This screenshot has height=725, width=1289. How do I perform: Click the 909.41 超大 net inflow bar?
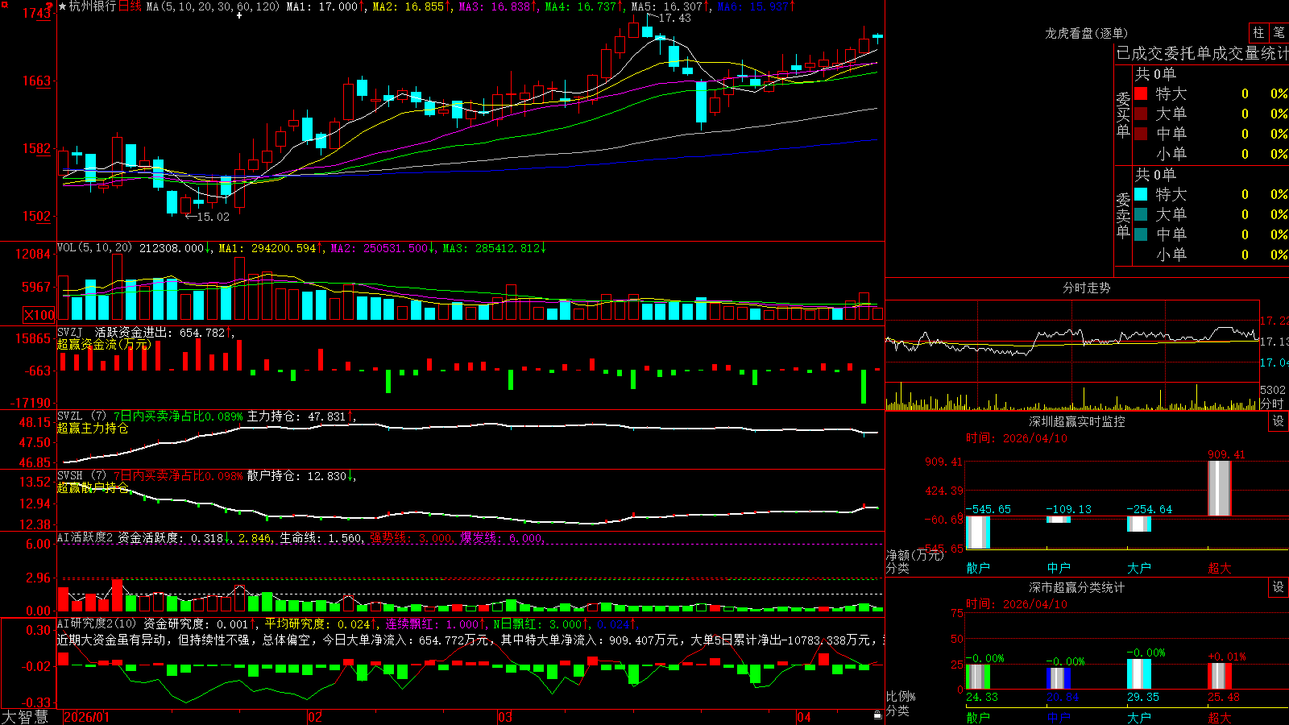point(1220,488)
